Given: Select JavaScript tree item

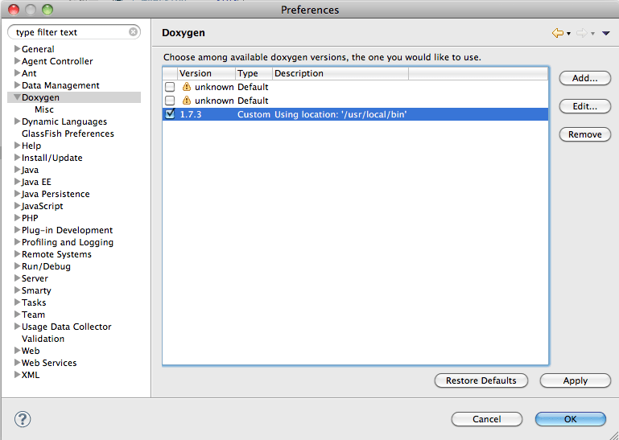Looking at the screenshot, I should (x=42, y=206).
